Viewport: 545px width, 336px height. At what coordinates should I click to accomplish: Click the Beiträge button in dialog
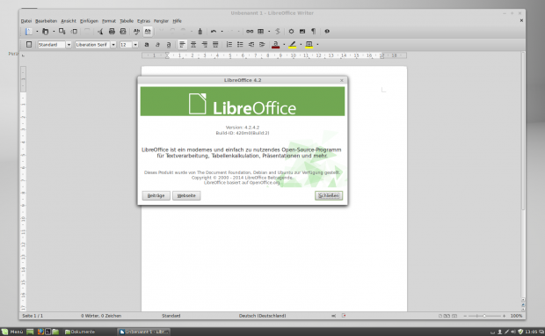click(x=156, y=196)
